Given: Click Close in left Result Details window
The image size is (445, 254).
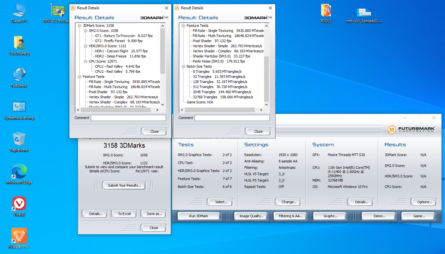Looking at the screenshot, I should pyautogui.click(x=154, y=131).
